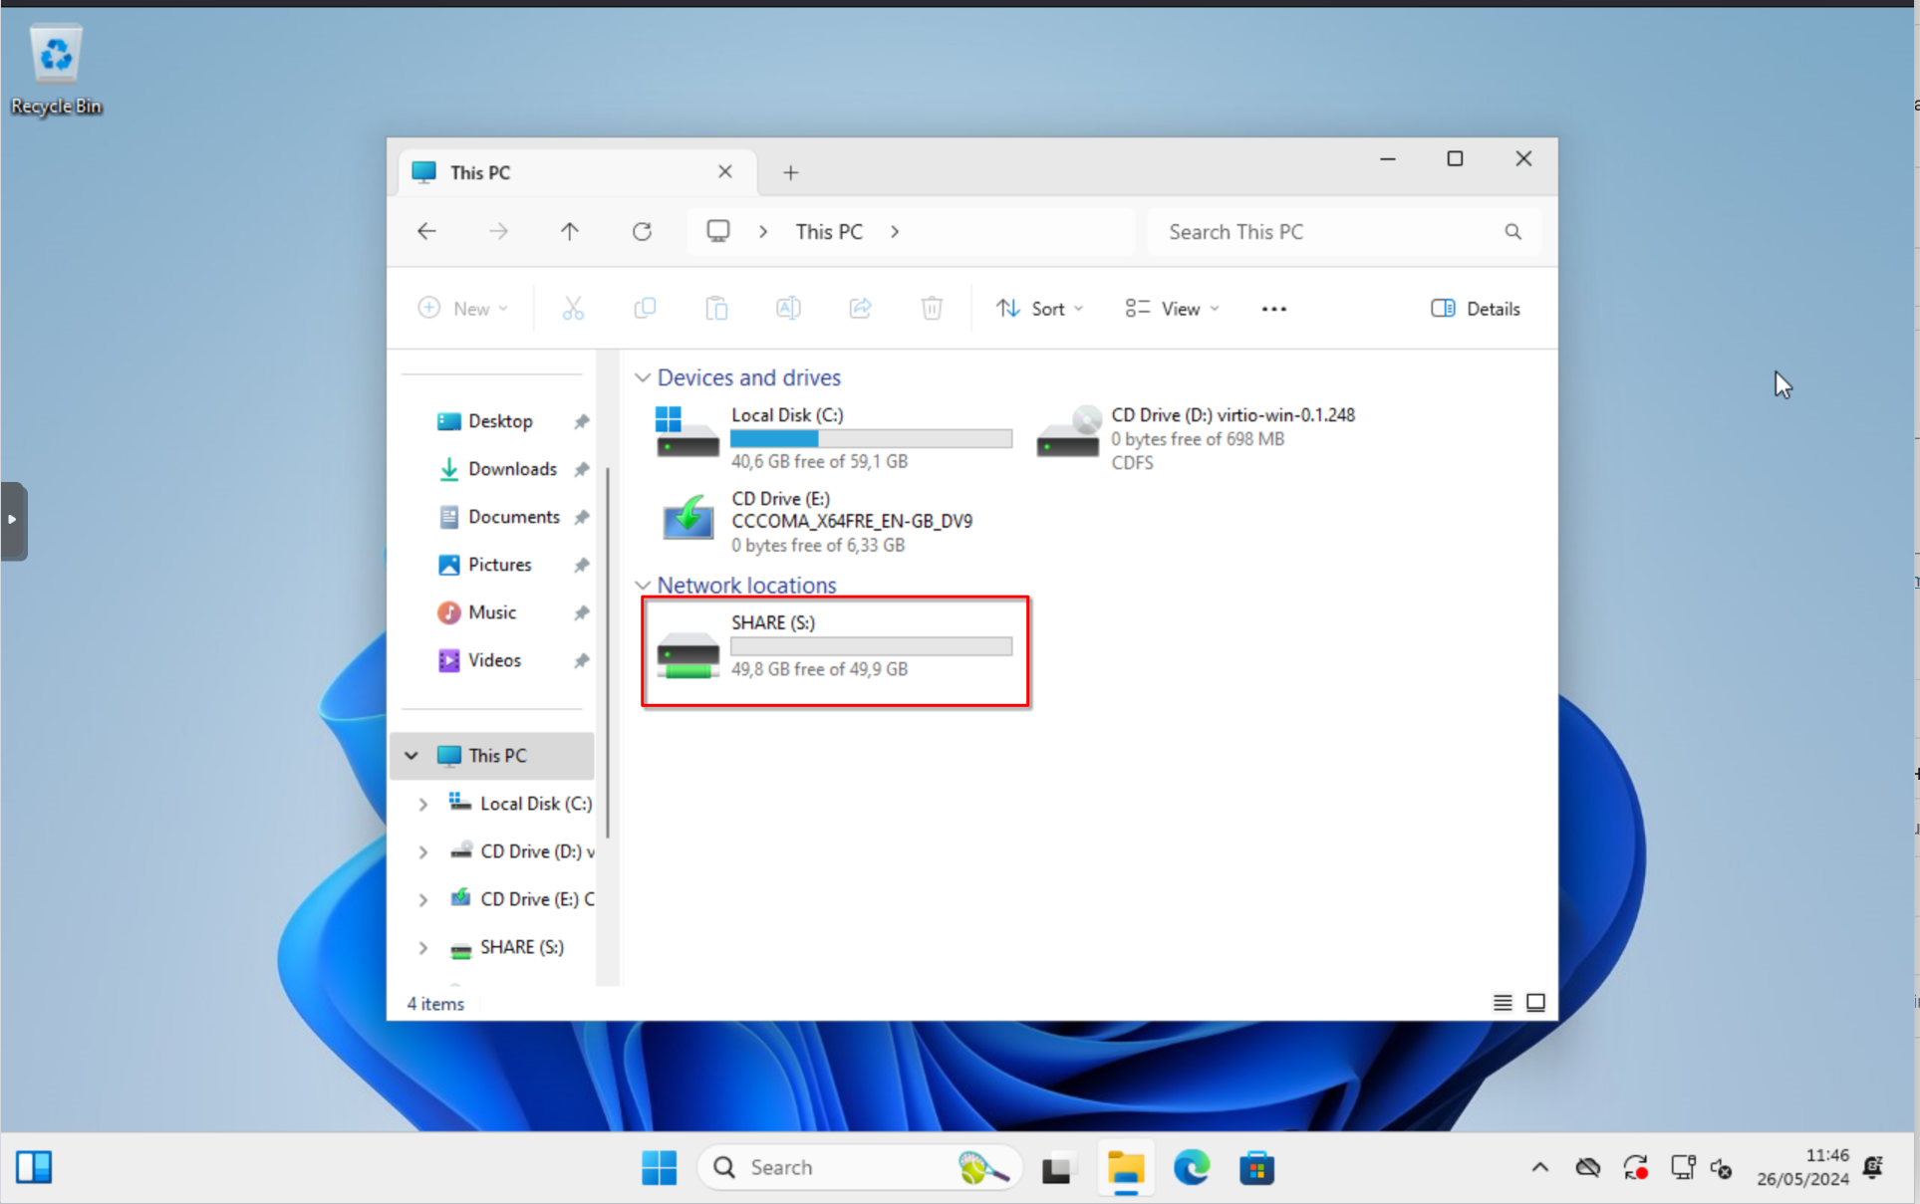
Task: Open the View dropdown menu
Action: click(1172, 309)
